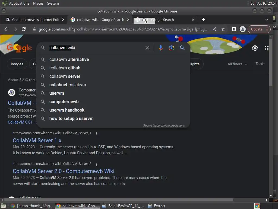Choose suggestion collabvm alternative
This screenshot has width=278, height=209.
click(x=113, y=59)
